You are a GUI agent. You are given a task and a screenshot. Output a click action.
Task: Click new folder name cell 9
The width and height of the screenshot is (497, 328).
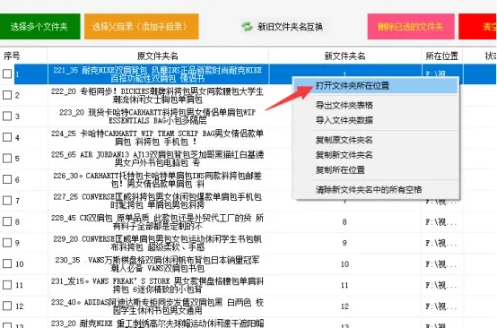click(344, 243)
